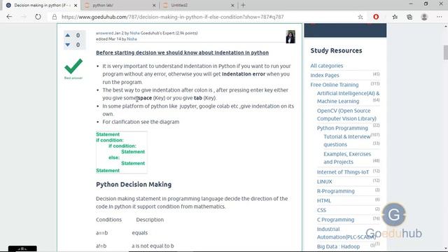Open Python Programming category
The width and height of the screenshot is (448, 252).
pyautogui.click(x=342, y=128)
